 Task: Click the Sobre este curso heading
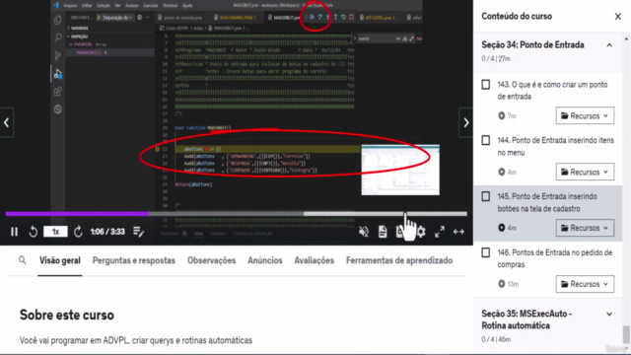click(67, 315)
